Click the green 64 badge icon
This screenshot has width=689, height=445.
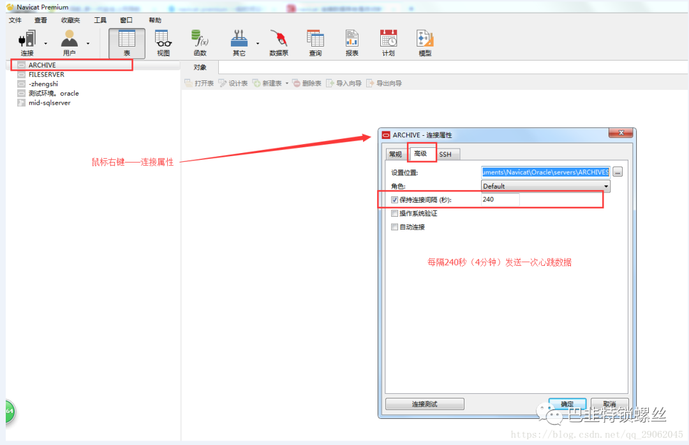click(10, 412)
